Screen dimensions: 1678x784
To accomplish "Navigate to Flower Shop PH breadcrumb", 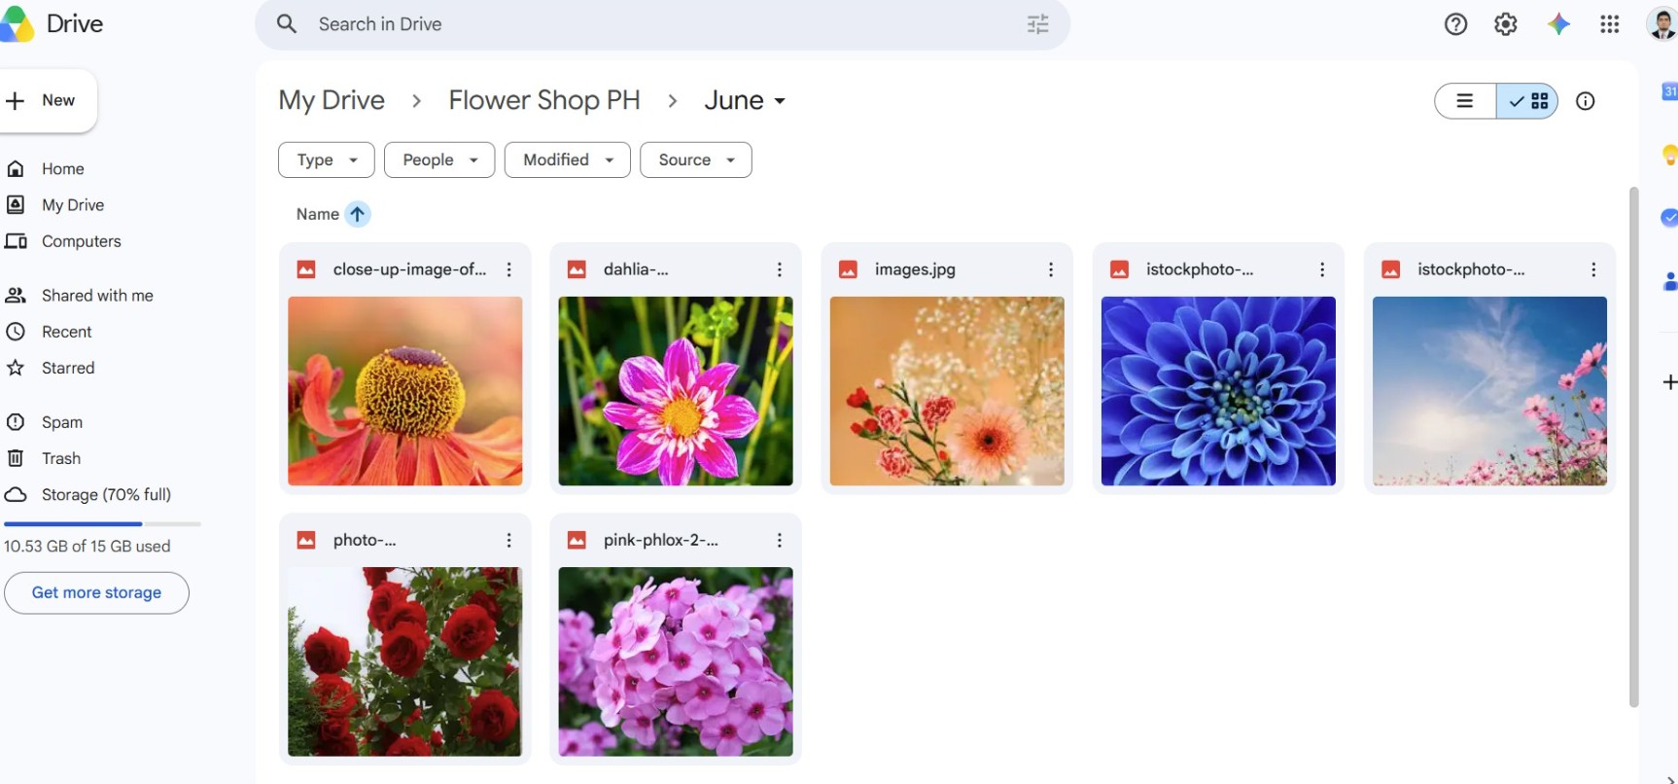I will 544,100.
